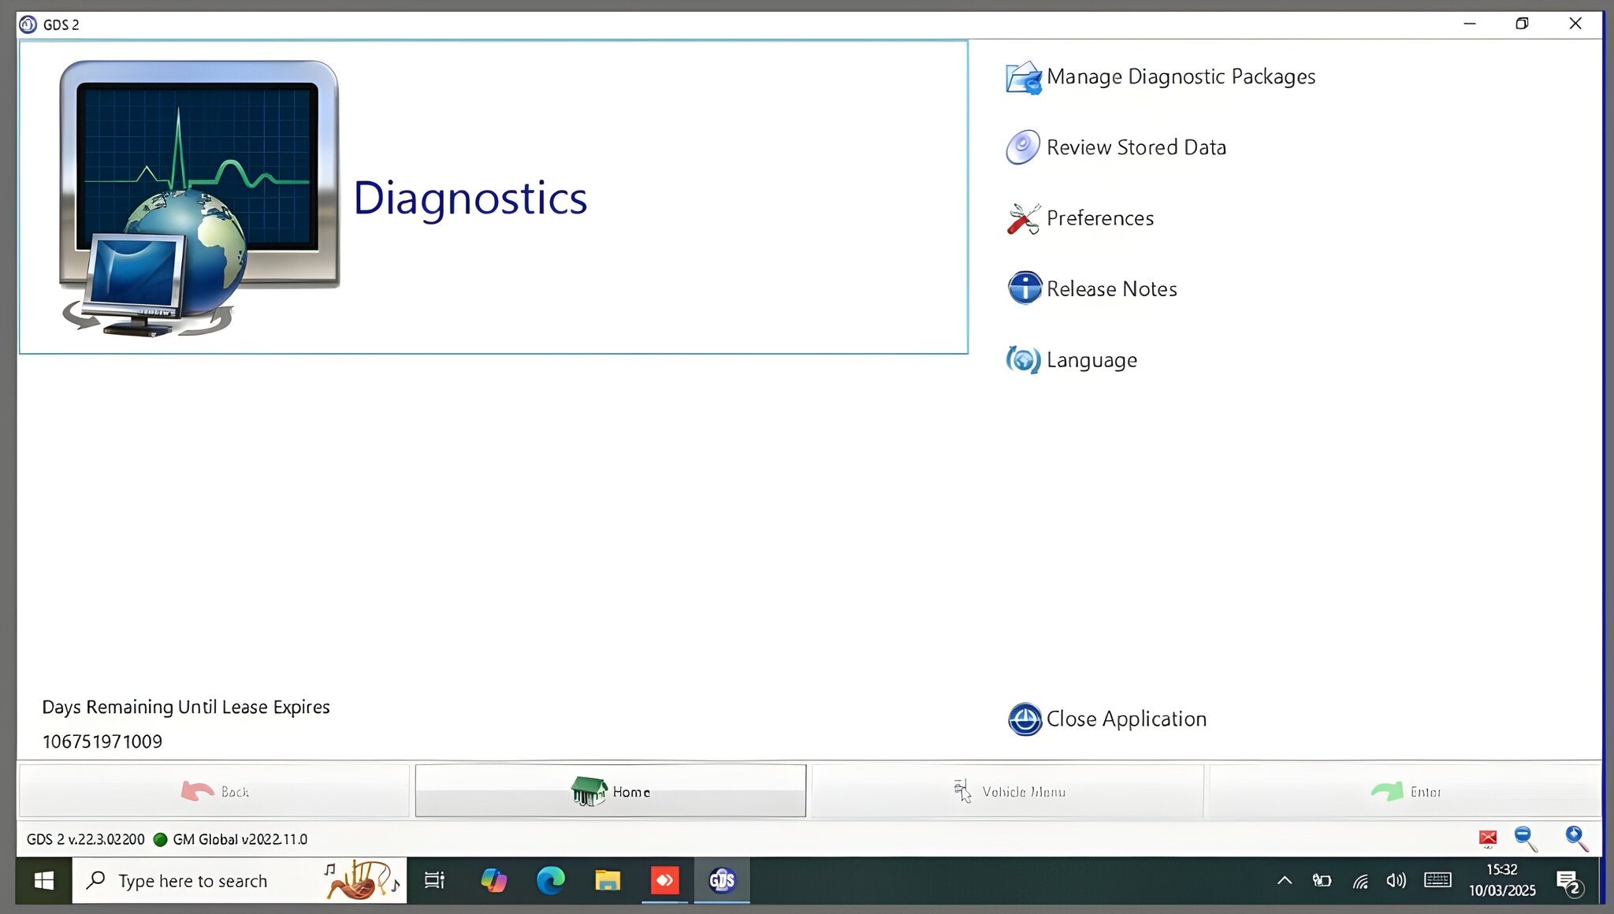Screen dimensions: 1614x914
Task: Adjust volume via the speaker tray icon
Action: [1396, 880]
